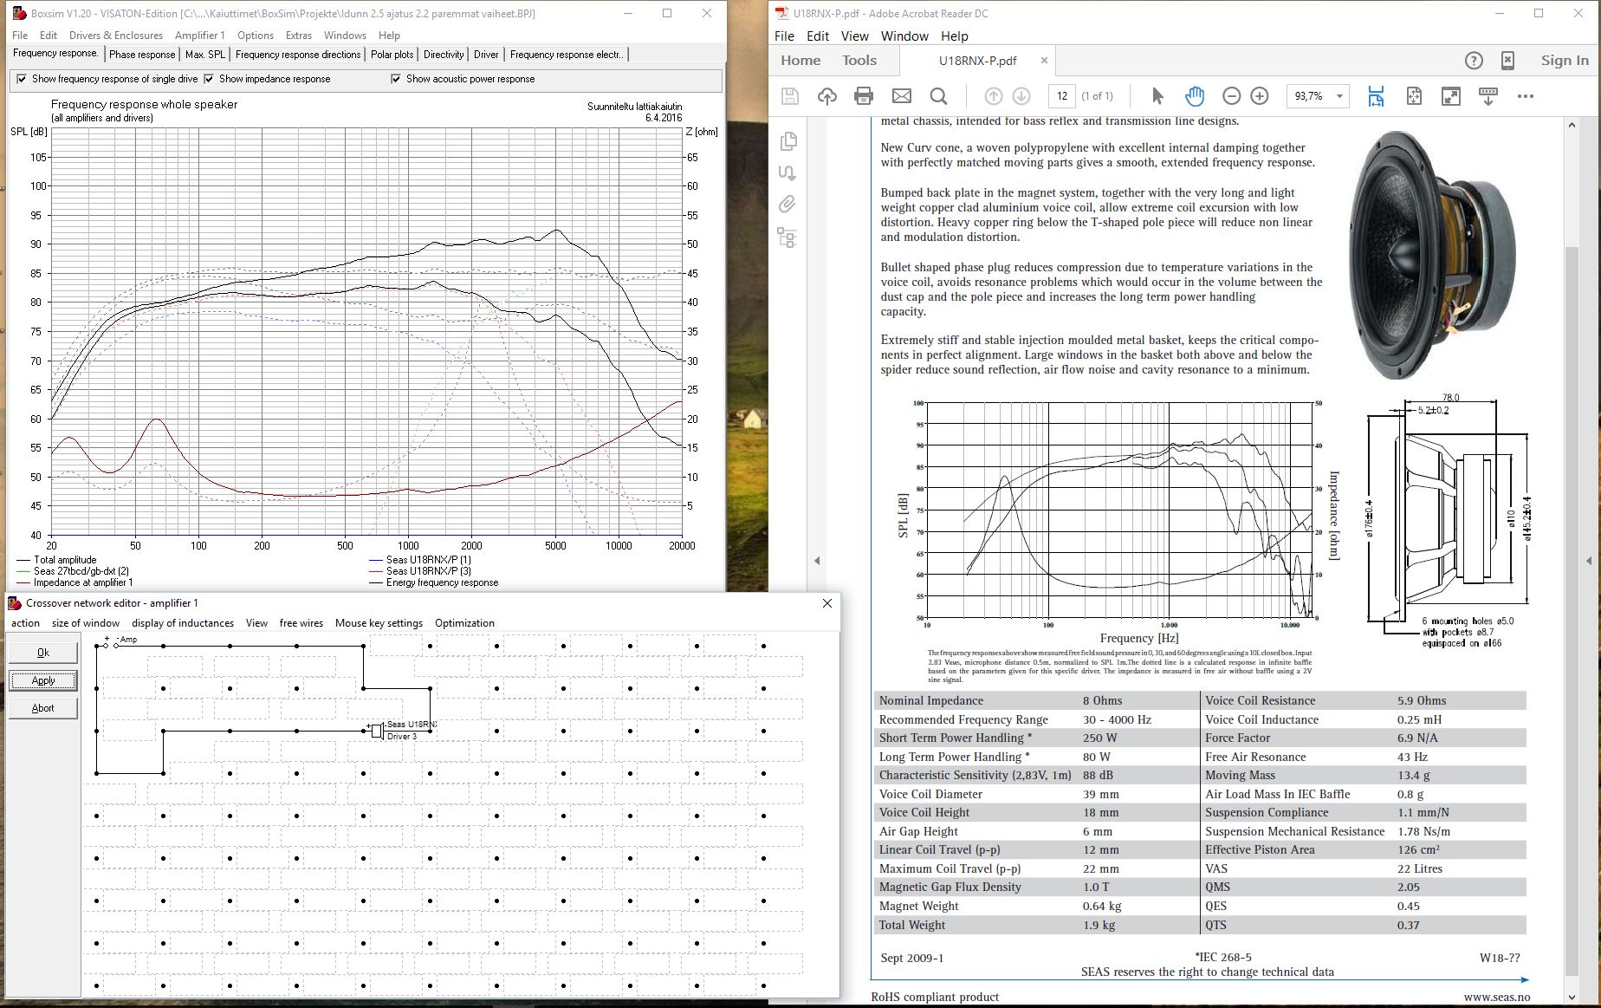Click the fit one full page icon
This screenshot has width=1601, height=1008.
pos(1414,96)
